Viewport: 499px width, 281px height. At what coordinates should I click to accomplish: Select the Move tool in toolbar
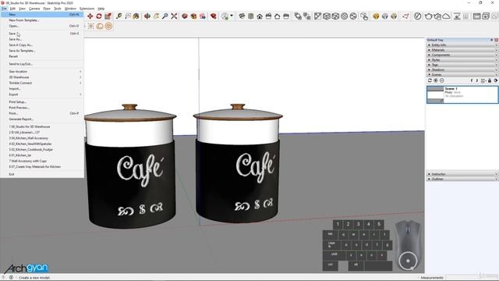[x=90, y=16]
